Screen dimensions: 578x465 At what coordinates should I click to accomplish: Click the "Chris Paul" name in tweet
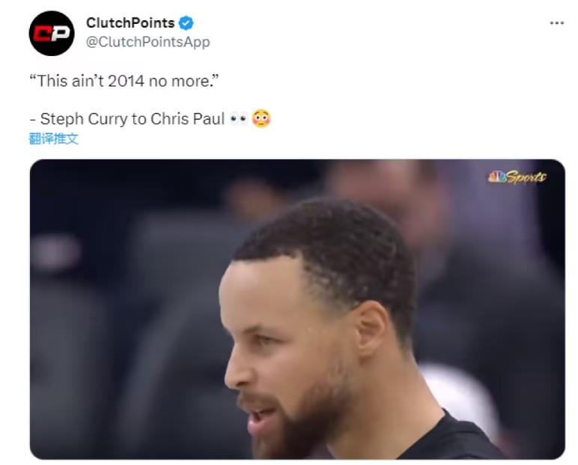[187, 119]
